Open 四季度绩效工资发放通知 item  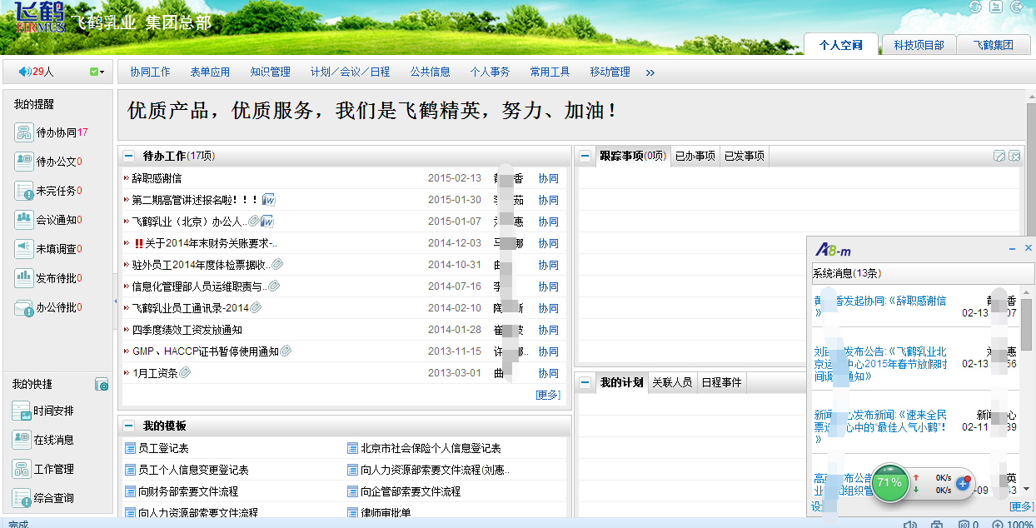tap(187, 330)
